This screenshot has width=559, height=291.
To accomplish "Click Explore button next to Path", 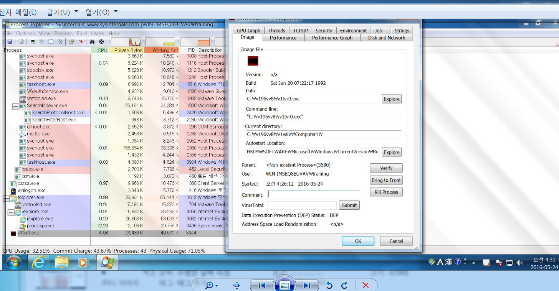I will (392, 99).
